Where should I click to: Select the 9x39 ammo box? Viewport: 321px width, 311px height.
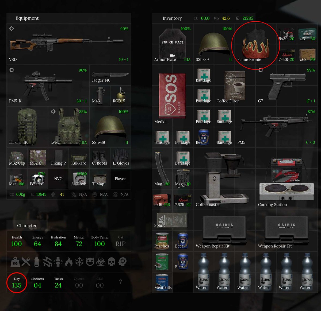coord(286,34)
